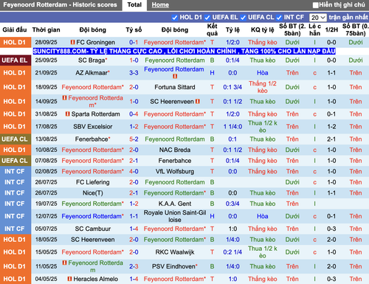369x284 pixels.
Task: Open NAC Breda team link
Action: [x=175, y=150]
